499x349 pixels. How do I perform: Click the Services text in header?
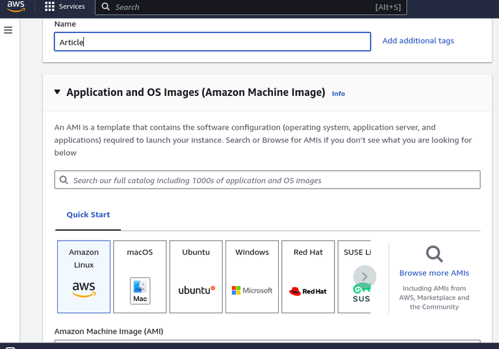coord(71,6)
